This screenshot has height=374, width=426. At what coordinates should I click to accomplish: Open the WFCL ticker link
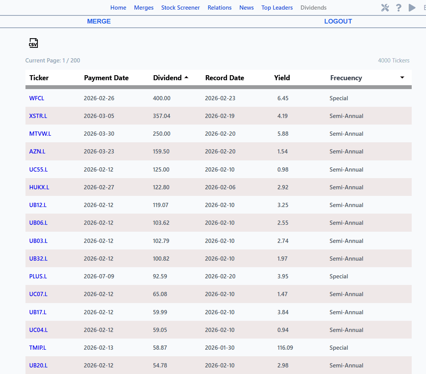pyautogui.click(x=37, y=98)
